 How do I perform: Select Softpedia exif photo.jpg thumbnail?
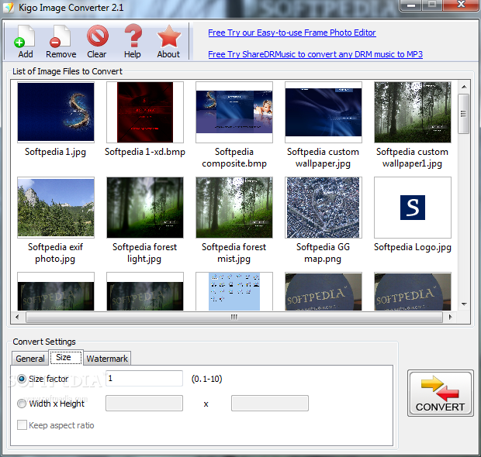coord(56,208)
